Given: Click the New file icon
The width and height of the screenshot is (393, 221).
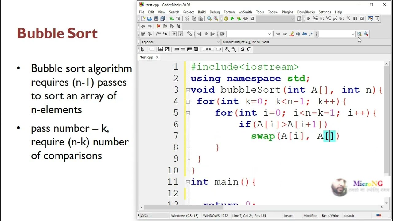Looking at the screenshot, I should click(x=143, y=19).
